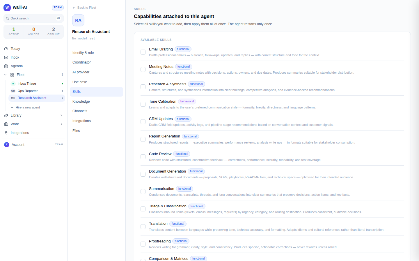Open the Coordinator section
Screen dimensions: 419x261
pyautogui.click(x=96, y=62)
